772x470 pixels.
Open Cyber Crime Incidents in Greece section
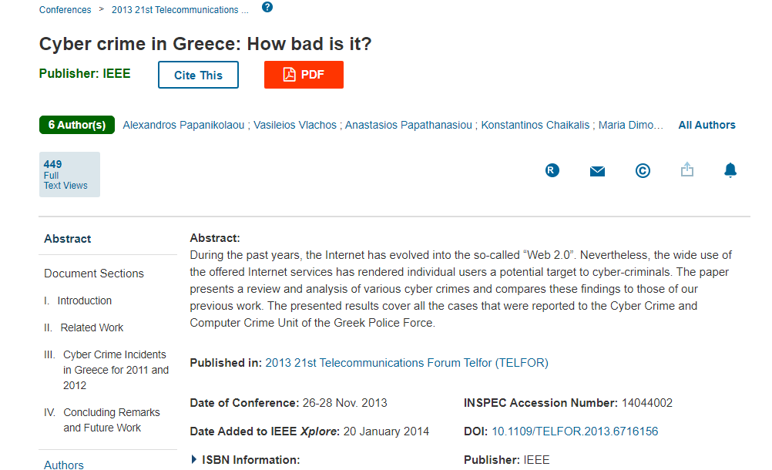click(x=115, y=370)
